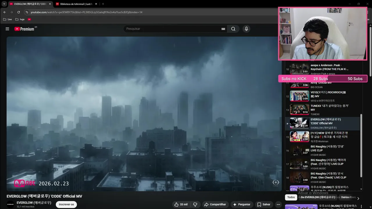Open a new browser tab
The width and height of the screenshot is (372, 209).
103,4
